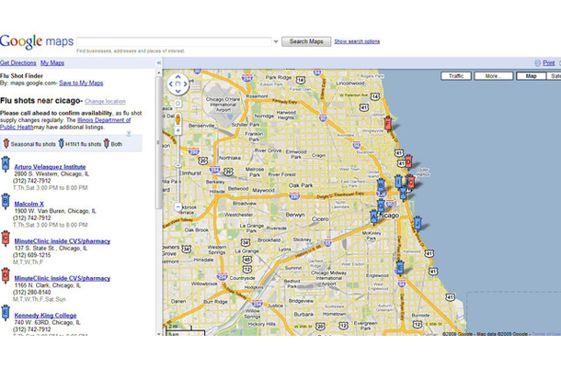Screen dimensions: 561x367
Task: Click the "Chicago O'Hare International Airport" map label
Action: tap(223, 105)
